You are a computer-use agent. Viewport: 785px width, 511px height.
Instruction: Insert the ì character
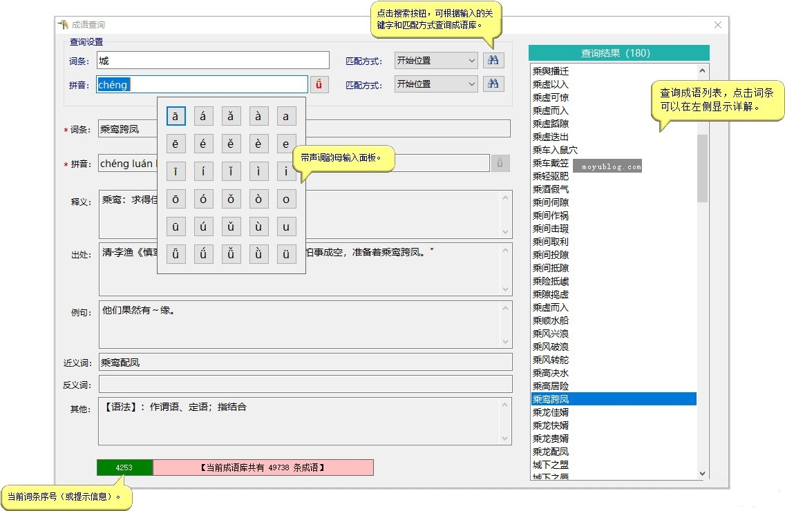pos(258,171)
